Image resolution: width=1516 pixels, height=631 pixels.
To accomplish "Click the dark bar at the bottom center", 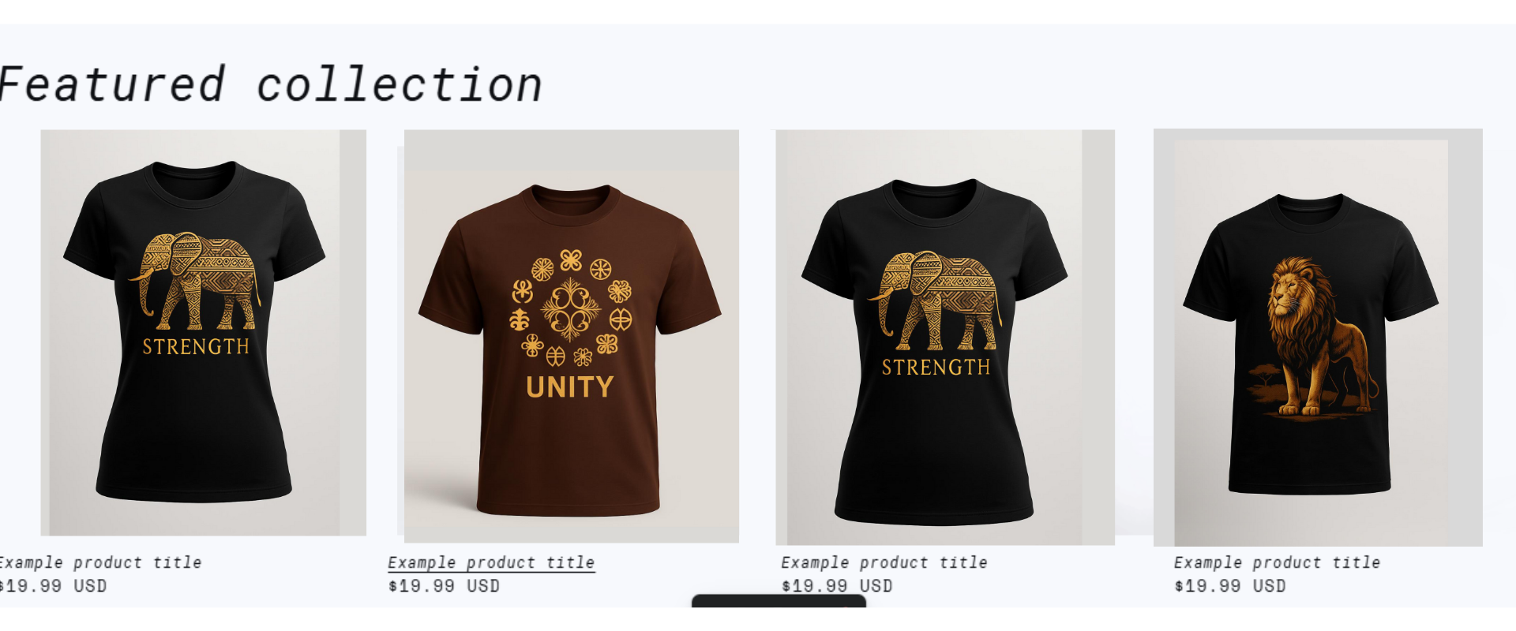I will coord(779,601).
